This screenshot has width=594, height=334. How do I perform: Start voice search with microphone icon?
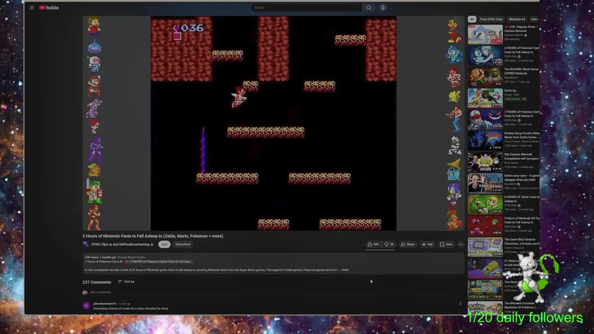[x=383, y=7]
